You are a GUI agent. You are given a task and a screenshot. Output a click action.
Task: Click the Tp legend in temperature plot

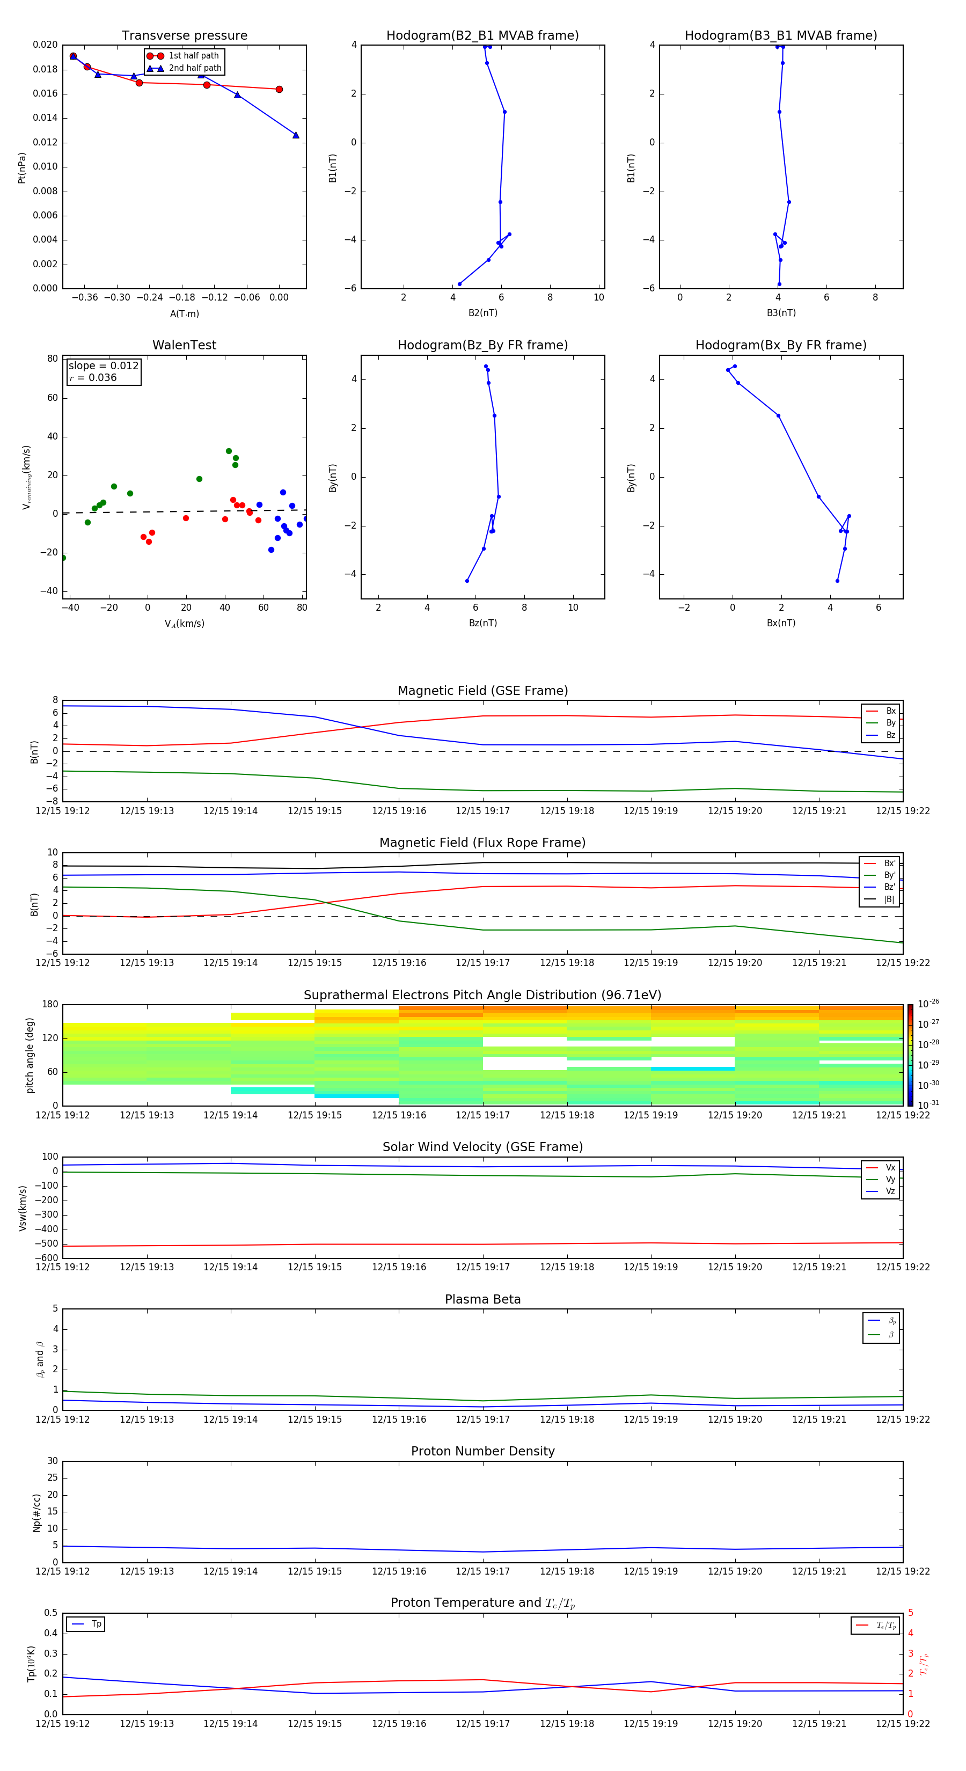point(85,1624)
